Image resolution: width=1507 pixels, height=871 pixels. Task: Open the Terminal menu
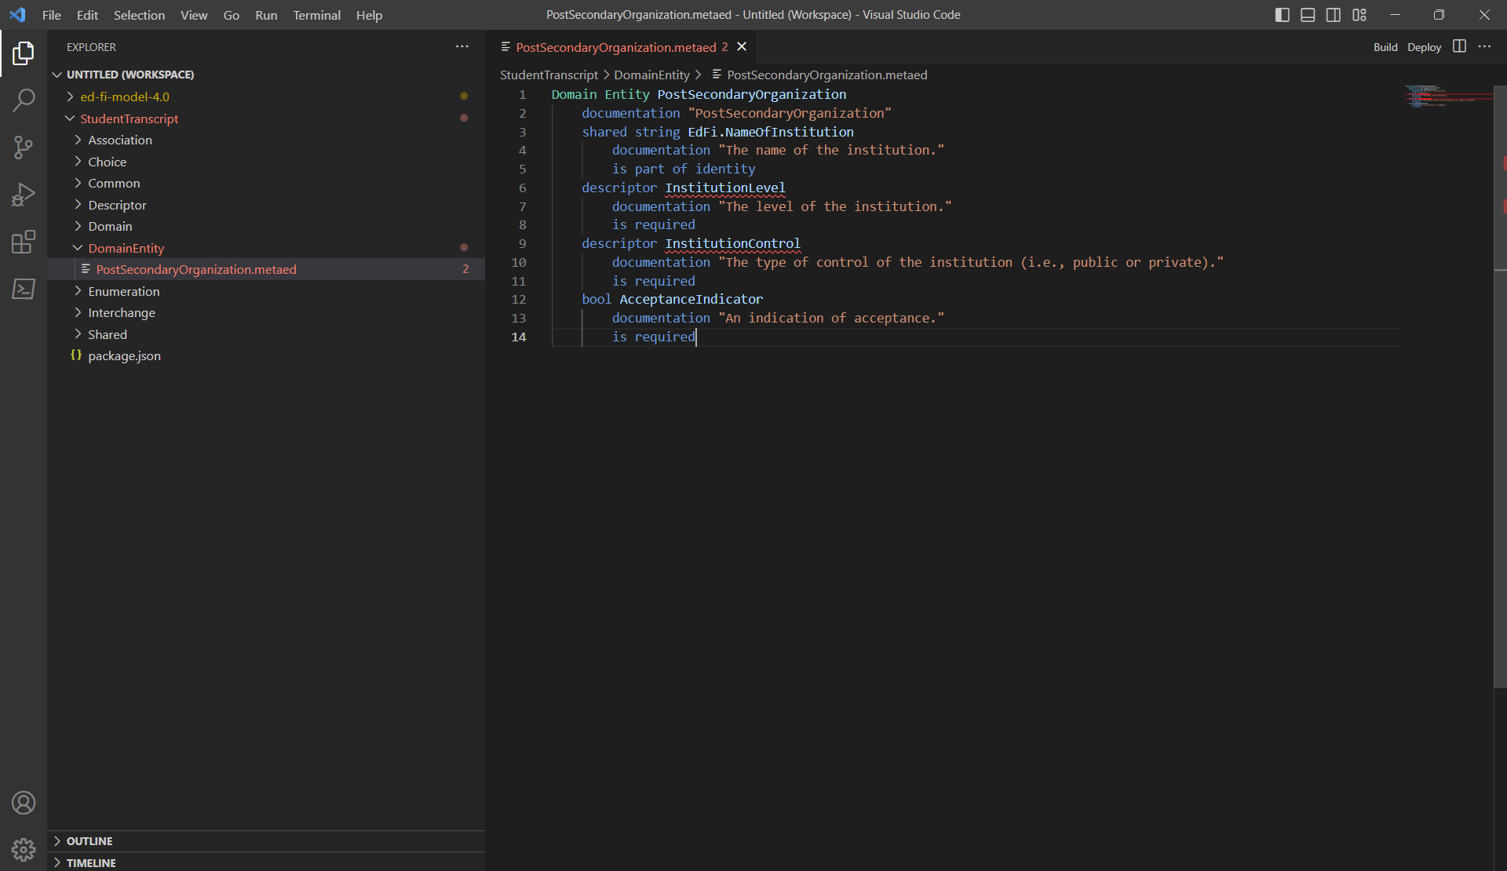pos(316,15)
